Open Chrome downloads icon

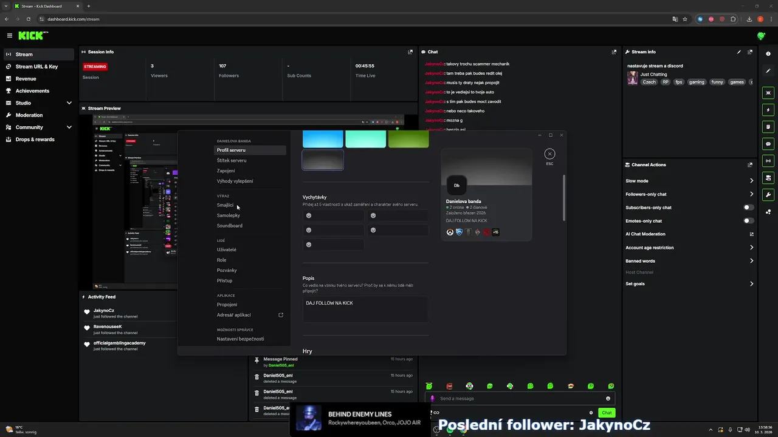pyautogui.click(x=749, y=19)
